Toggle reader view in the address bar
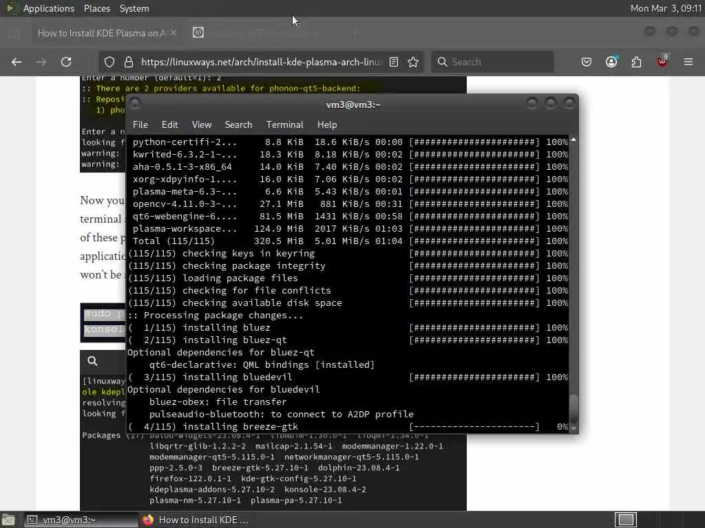Viewport: 705px width, 528px height. click(x=394, y=62)
